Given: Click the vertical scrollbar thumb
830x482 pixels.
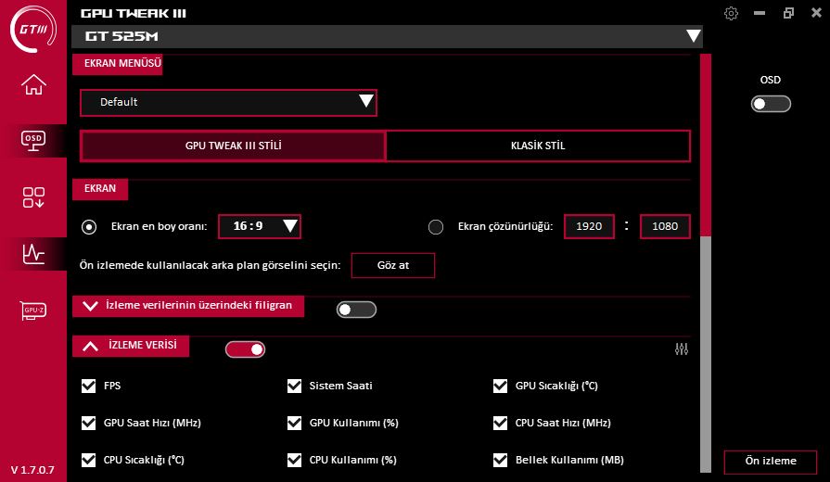Looking at the screenshot, I should pyautogui.click(x=706, y=146).
